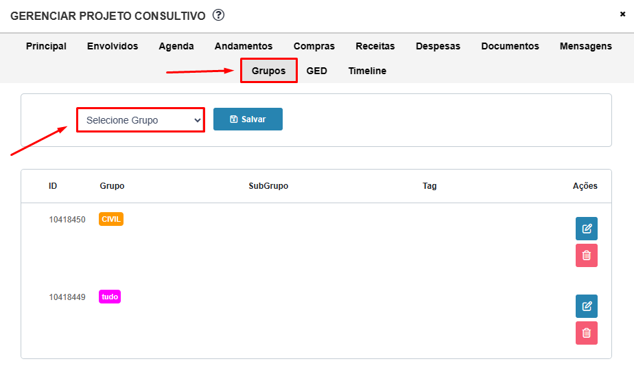Click the magenta tudo group tag
Screen dimensions: 634x368
[110, 297]
